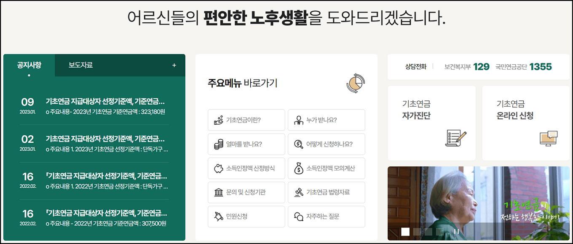Open 어떻게 신청하나요? search icon

pyautogui.click(x=298, y=144)
